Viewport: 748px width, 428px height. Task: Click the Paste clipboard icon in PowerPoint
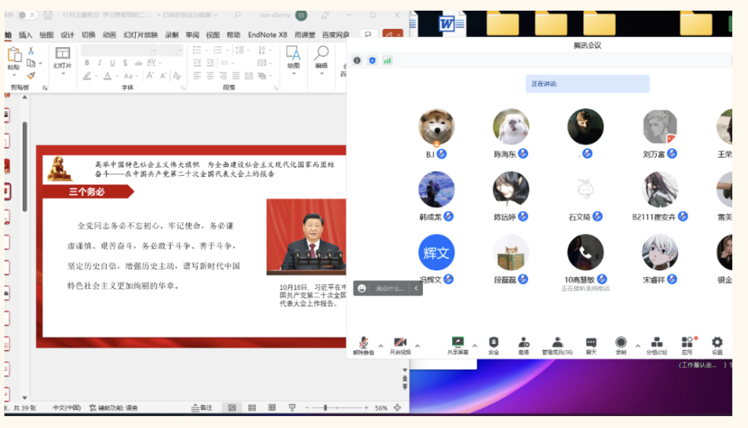[x=14, y=55]
